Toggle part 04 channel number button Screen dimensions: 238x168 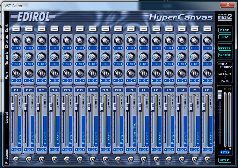(x=54, y=90)
